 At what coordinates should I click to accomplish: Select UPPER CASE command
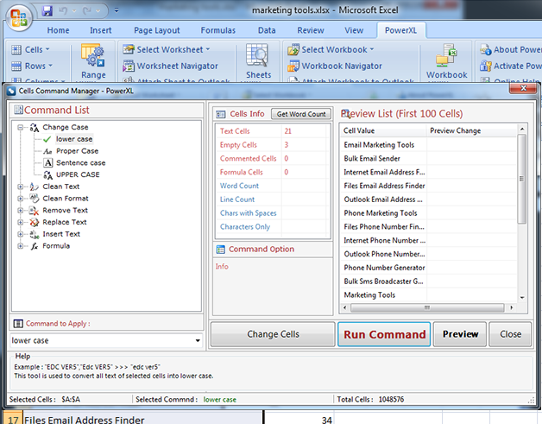pos(78,174)
